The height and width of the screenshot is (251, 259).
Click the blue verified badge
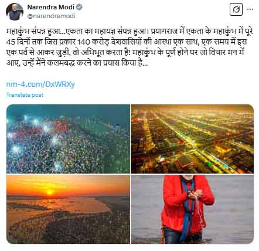point(79,7)
